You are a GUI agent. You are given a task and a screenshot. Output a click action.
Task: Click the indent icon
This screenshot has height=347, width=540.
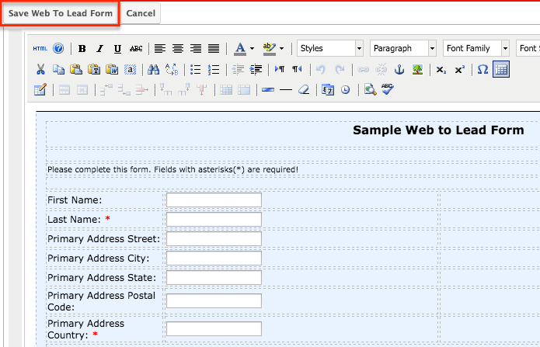pyautogui.click(x=256, y=70)
